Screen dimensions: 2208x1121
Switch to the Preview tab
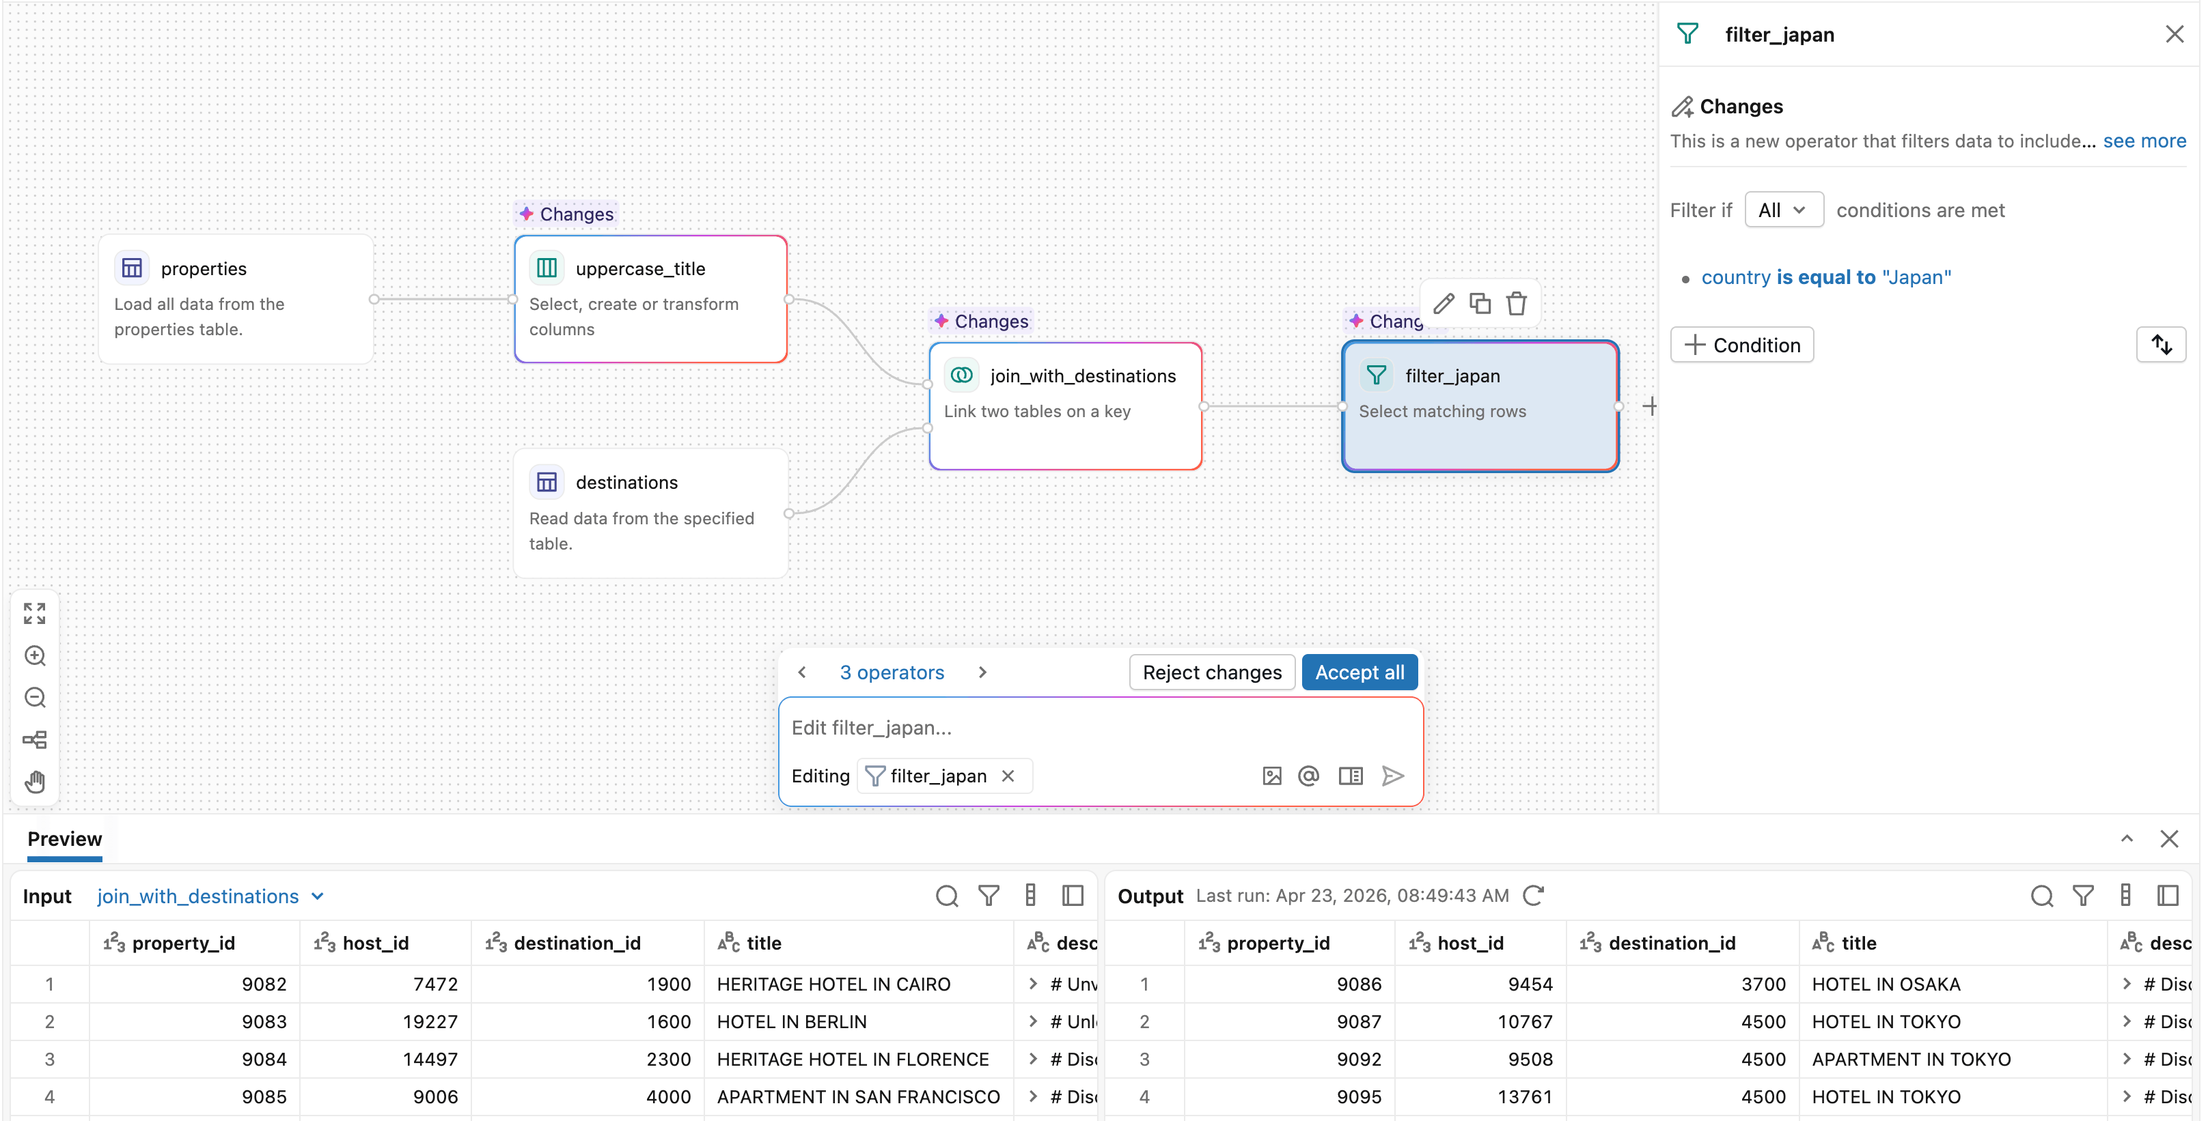(x=64, y=839)
